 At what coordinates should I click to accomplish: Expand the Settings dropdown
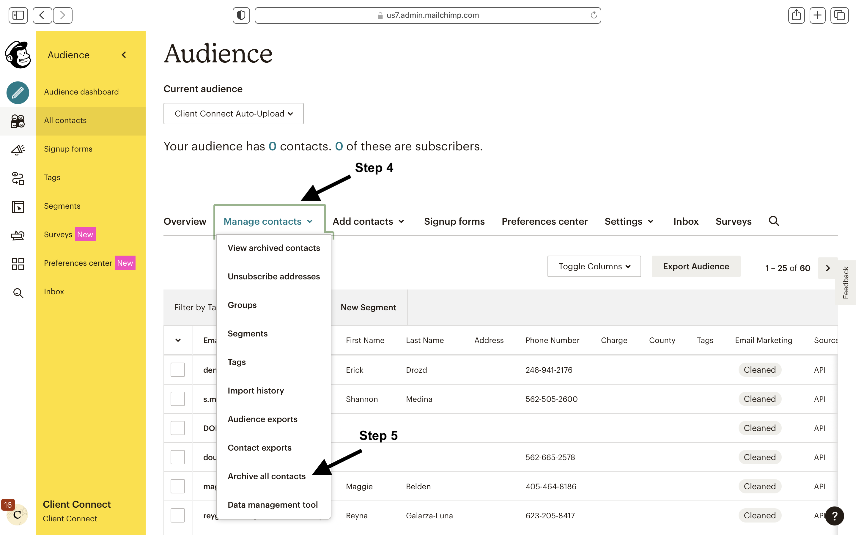click(629, 221)
